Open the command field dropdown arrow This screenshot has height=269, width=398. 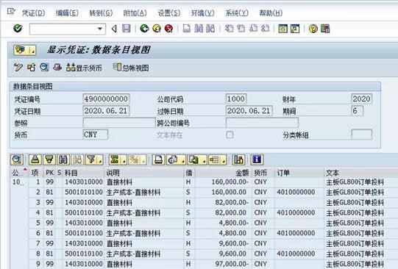point(100,29)
